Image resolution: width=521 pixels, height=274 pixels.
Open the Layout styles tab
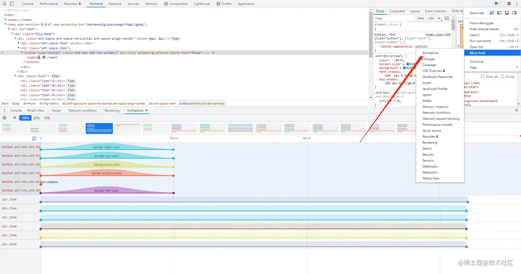415,11
